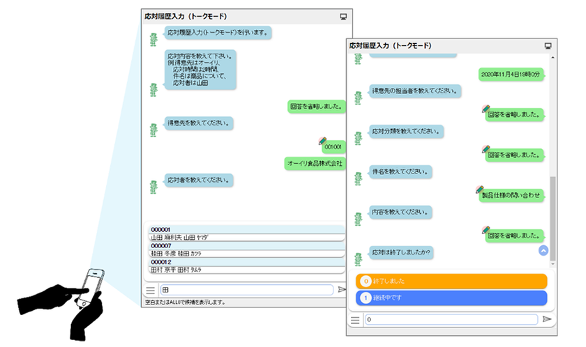Screen dimensions: 586x347
Task: Select the blue 継続中です option
Action: click(x=451, y=298)
